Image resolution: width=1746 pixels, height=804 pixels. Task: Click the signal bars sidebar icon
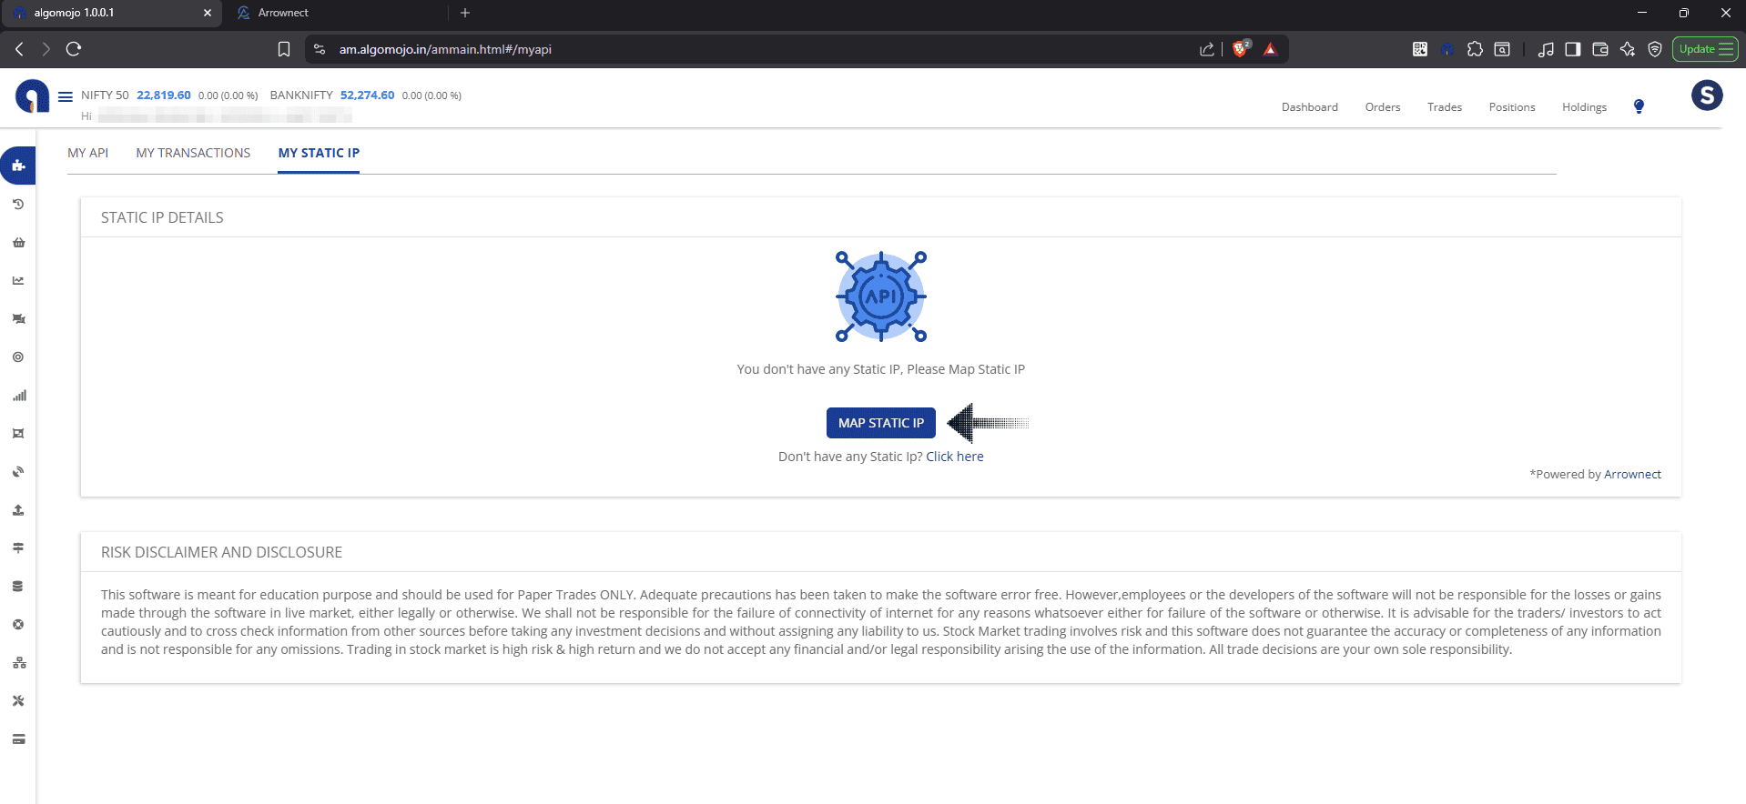click(x=18, y=396)
